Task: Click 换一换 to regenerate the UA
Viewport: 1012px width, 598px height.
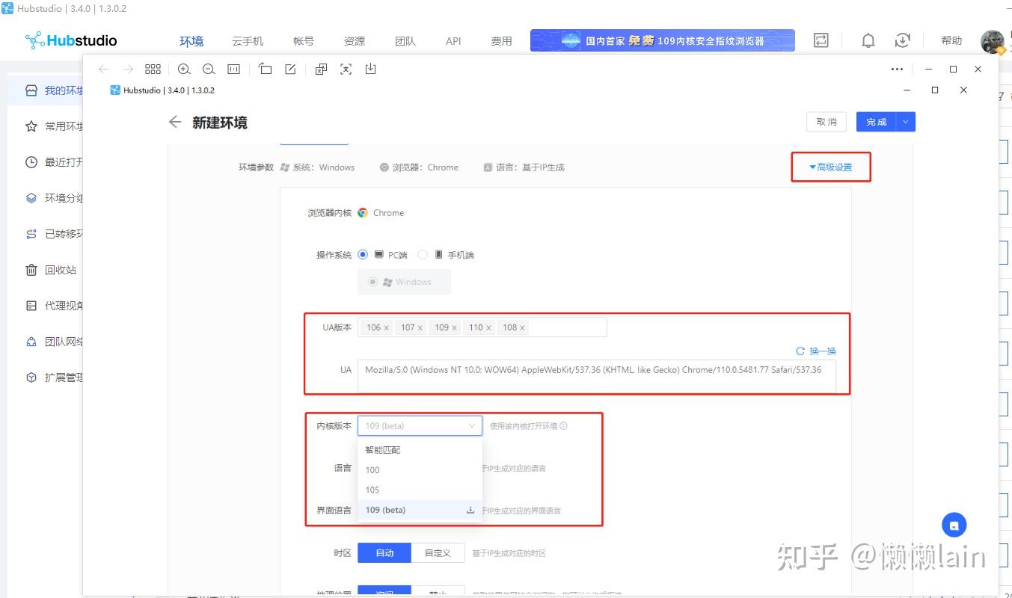Action: (816, 351)
